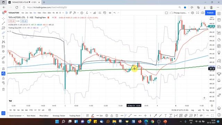Open the economic calendar panel
Image resolution: width=222 pixels, height=125 pixels.
pyautogui.click(x=219, y=46)
